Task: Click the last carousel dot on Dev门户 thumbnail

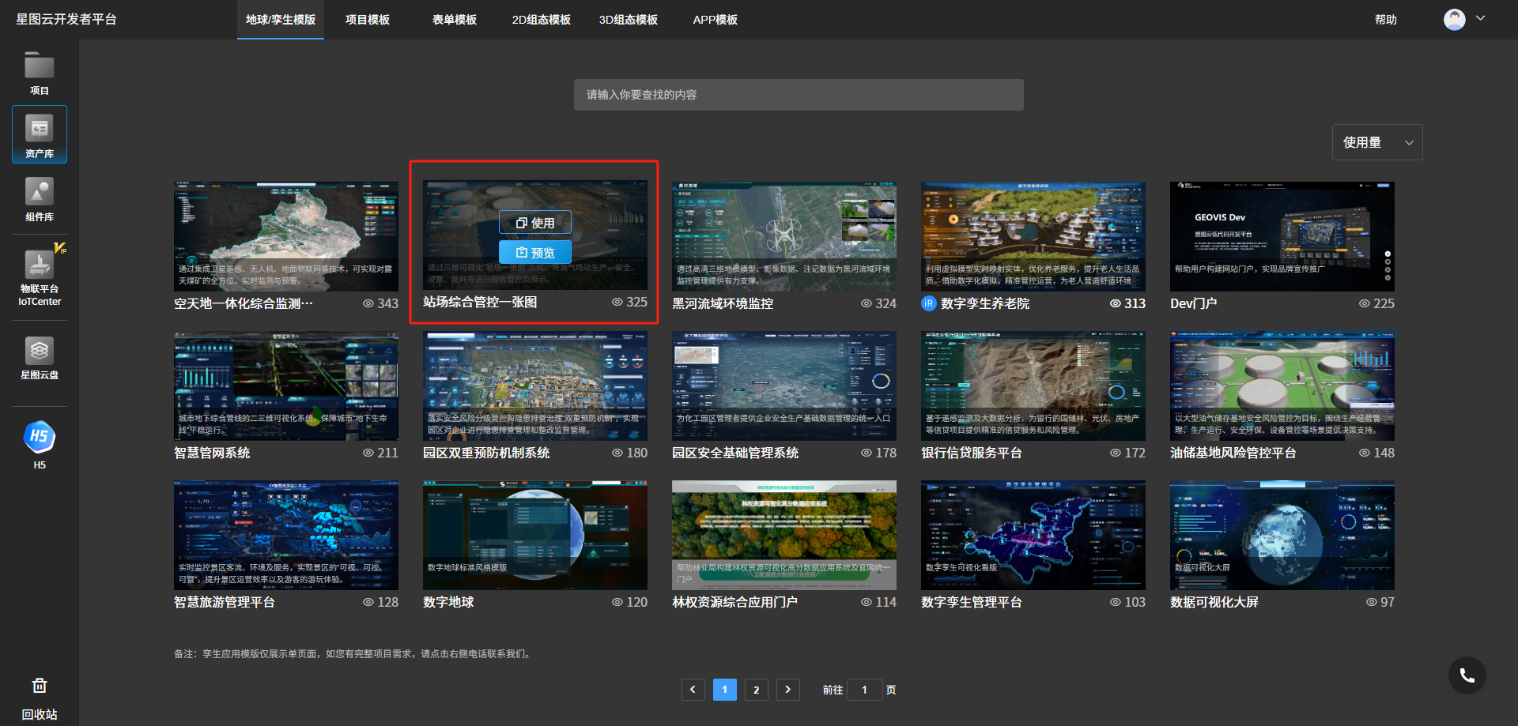Action: tap(1388, 278)
